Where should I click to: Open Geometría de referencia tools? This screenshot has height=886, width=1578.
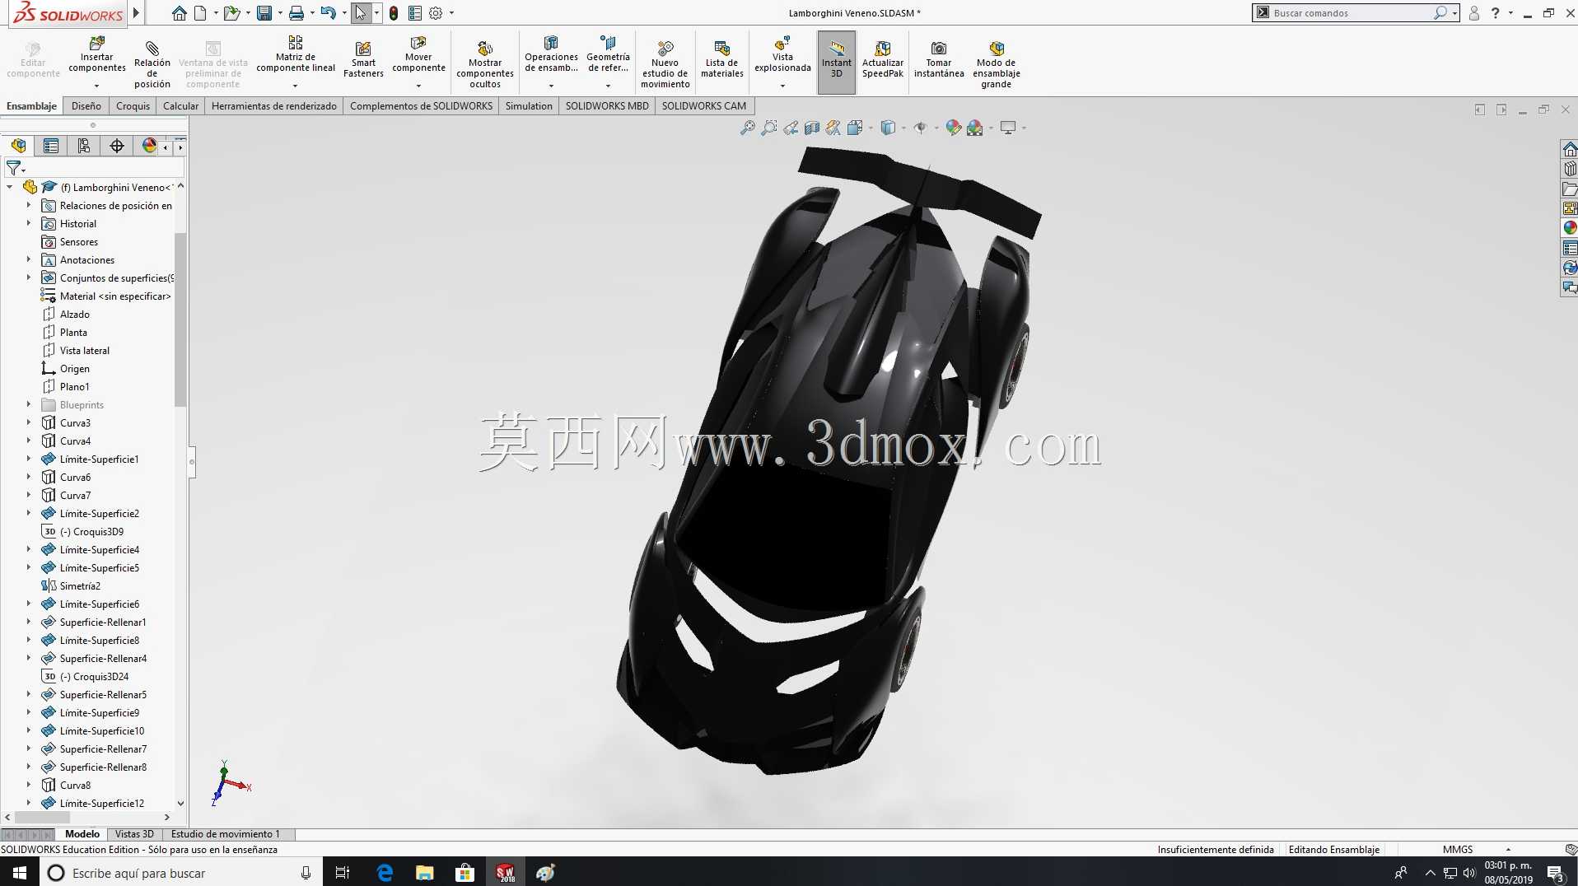click(608, 54)
